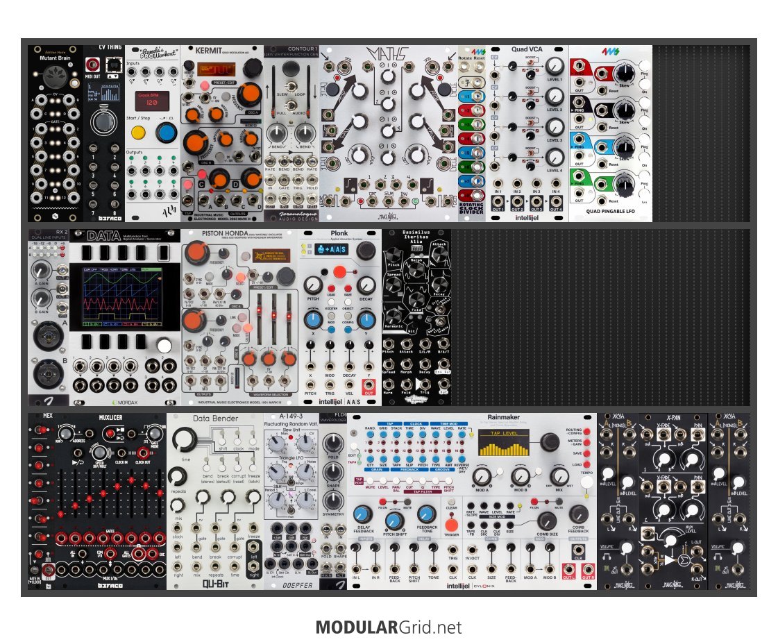Click the COMB SIZE knob on Rainmaker
The height and width of the screenshot is (642, 778).
click(x=548, y=520)
